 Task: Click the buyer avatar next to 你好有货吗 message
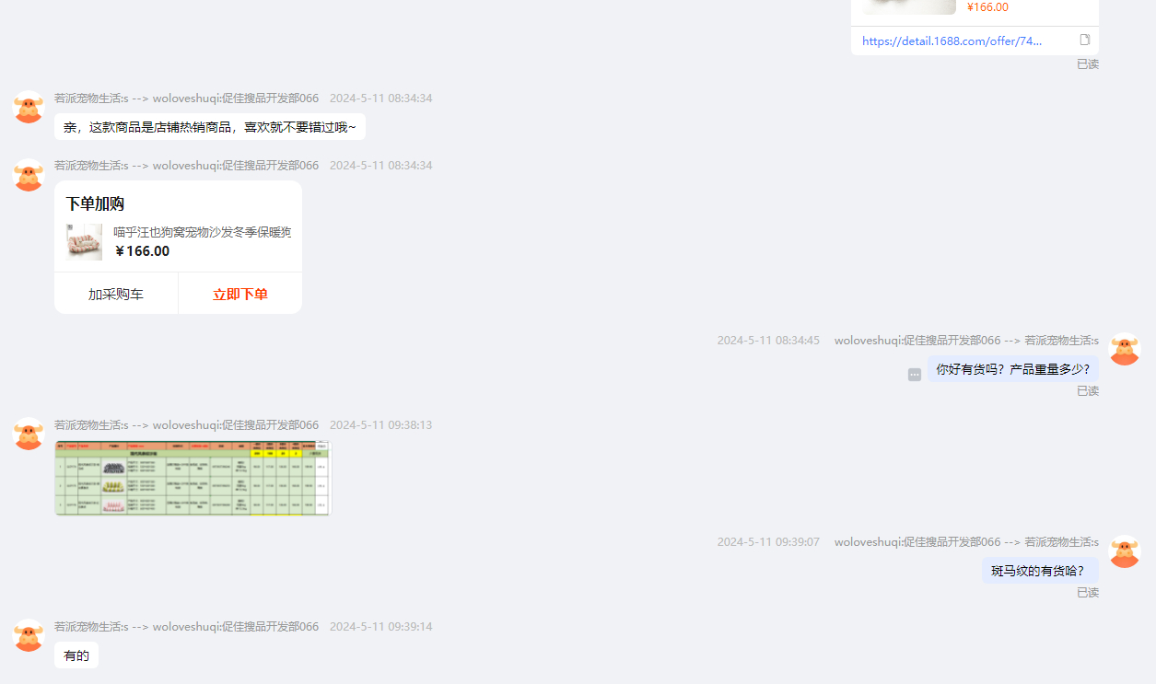coord(1125,350)
